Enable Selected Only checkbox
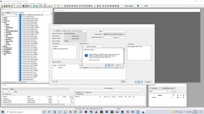Screen dimensions: 204x114 (76, 94)
